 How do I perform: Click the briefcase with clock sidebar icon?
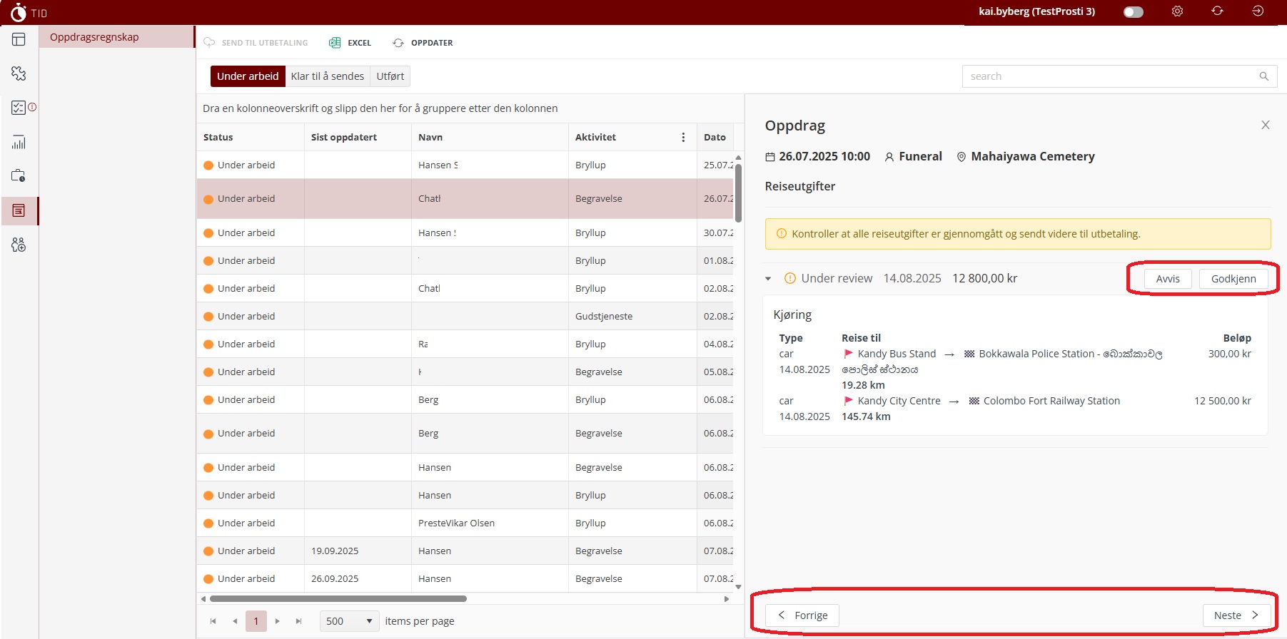click(x=19, y=175)
